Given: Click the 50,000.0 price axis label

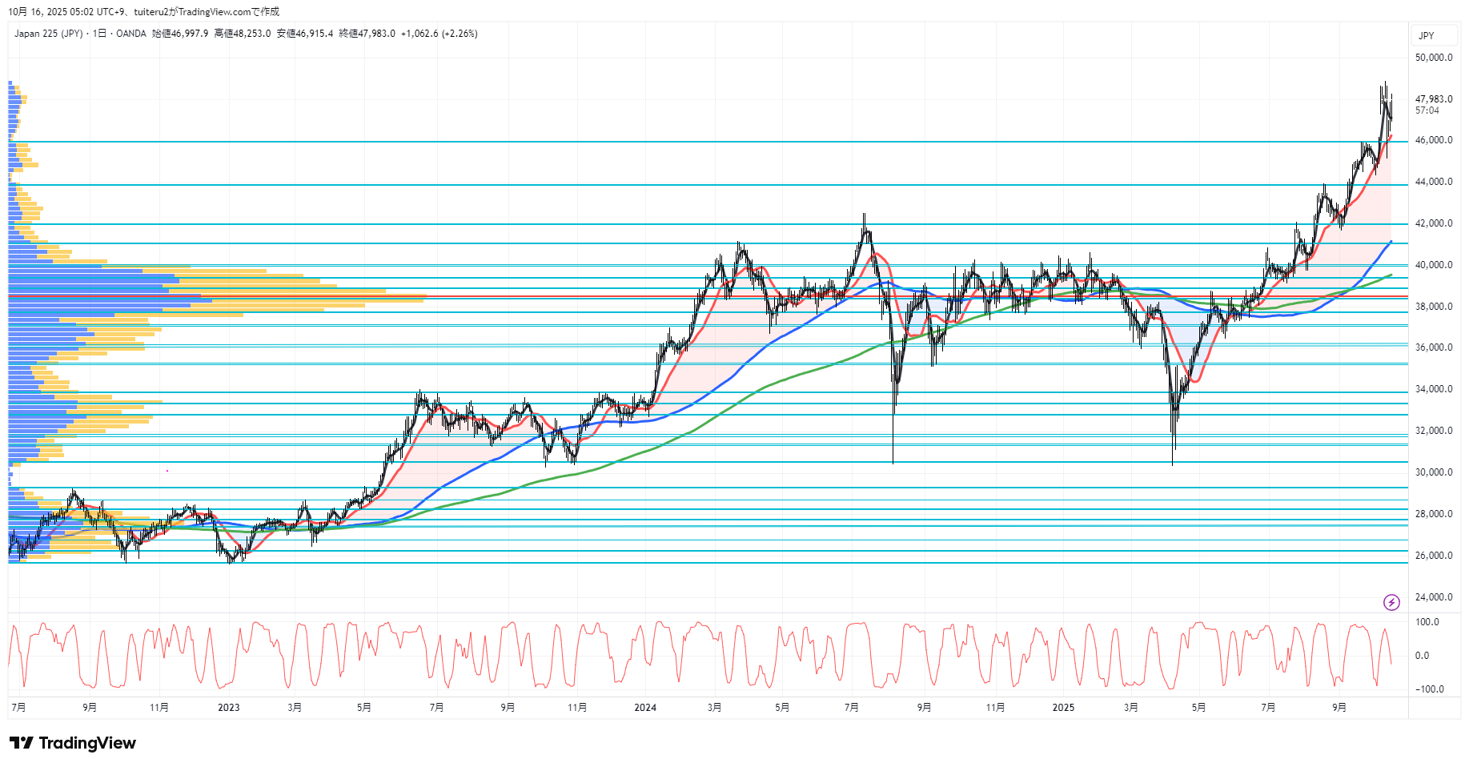Looking at the screenshot, I should coord(1433,58).
